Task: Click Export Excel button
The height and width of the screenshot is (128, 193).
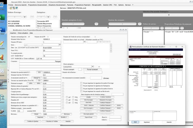Action: pos(89,117)
